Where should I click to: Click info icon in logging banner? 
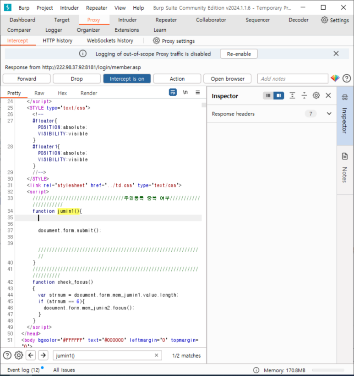83,54
